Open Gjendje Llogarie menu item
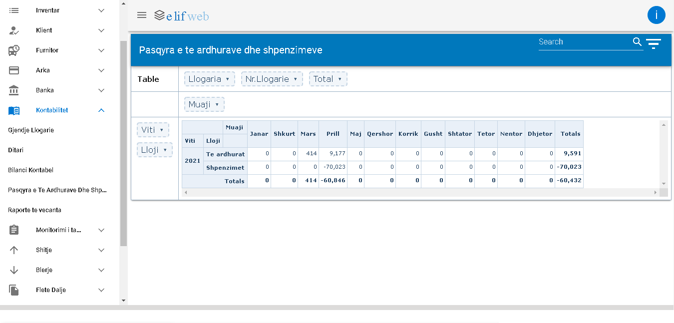Image resolution: width=674 pixels, height=323 pixels. (31, 130)
